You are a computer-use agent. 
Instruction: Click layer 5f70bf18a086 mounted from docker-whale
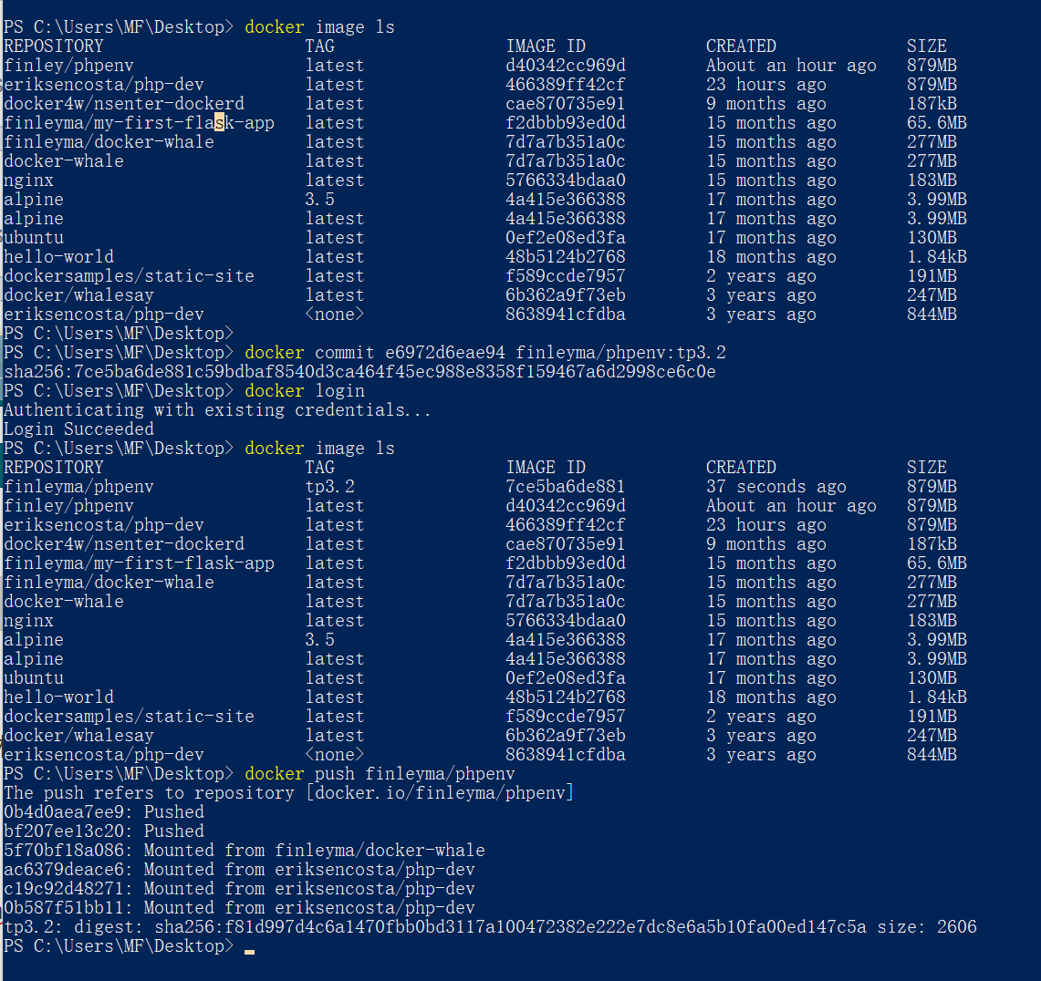coord(245,851)
